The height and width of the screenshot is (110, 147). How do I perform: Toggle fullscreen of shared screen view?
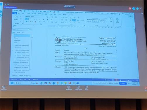(142, 14)
